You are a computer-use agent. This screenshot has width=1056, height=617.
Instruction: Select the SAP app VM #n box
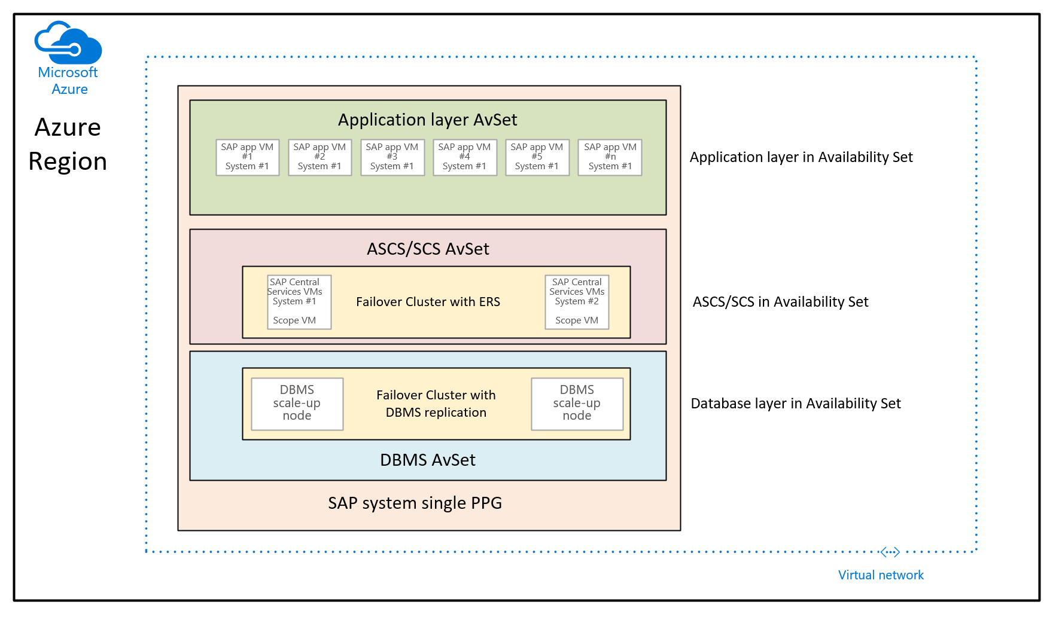click(610, 157)
